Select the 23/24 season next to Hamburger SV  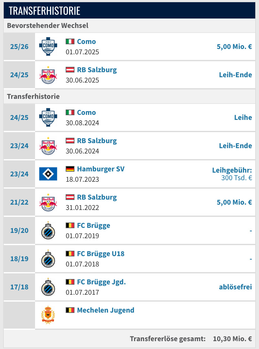point(19,174)
